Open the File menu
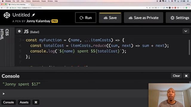Image resolution: width=191 pixels, height=107 pixels. click(x=14, y=1)
